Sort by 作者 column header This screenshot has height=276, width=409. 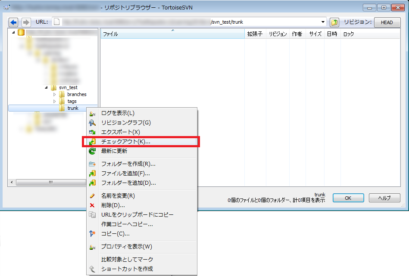297,34
